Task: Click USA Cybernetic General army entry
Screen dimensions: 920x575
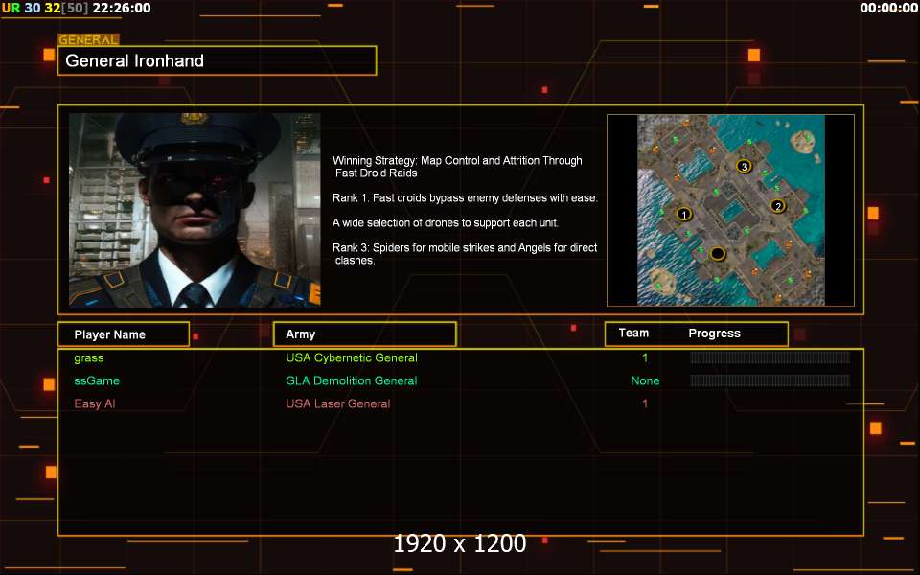Action: point(352,357)
